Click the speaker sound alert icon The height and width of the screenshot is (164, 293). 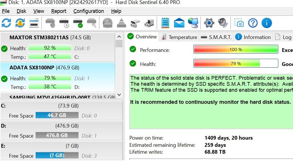point(223,23)
